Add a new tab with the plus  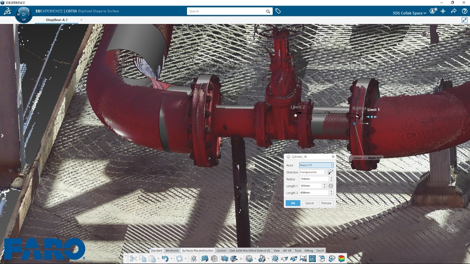[81, 20]
